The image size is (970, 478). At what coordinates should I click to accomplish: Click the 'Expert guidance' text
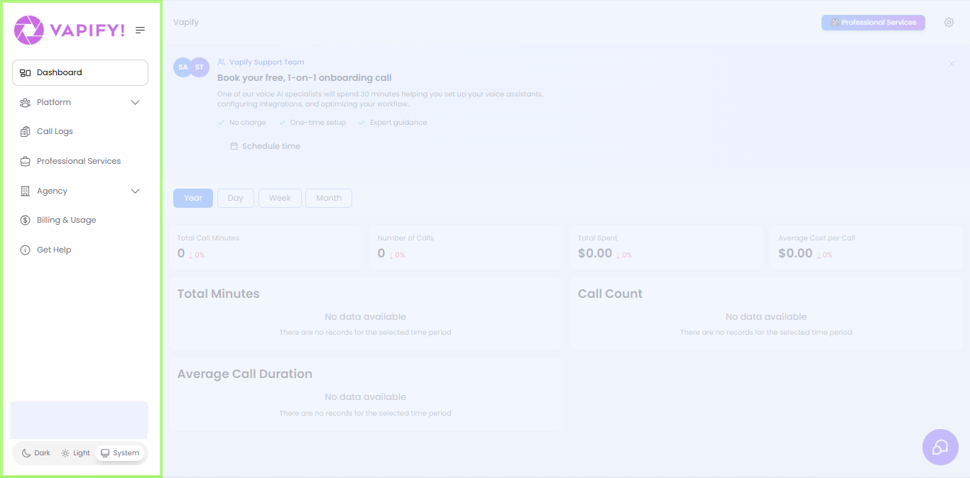[x=398, y=123]
